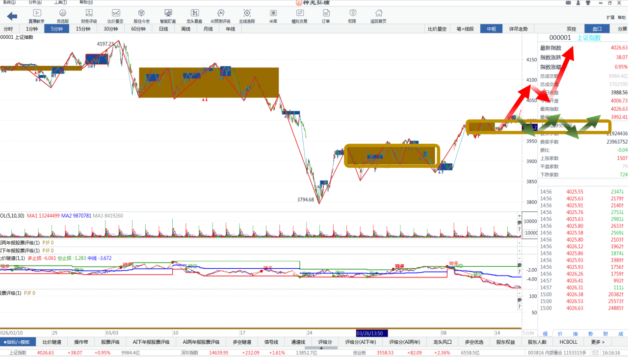
Task: Click the blue back arrow icon
Action: pos(12,16)
